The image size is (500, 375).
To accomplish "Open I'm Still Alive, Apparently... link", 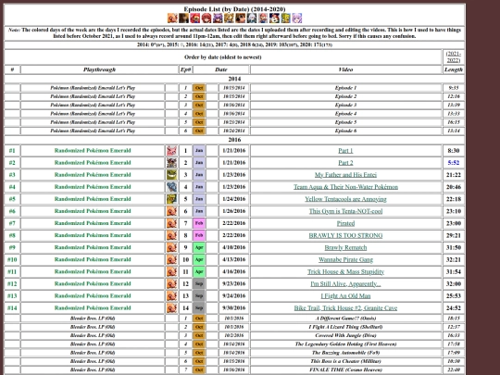I will click(x=345, y=284).
